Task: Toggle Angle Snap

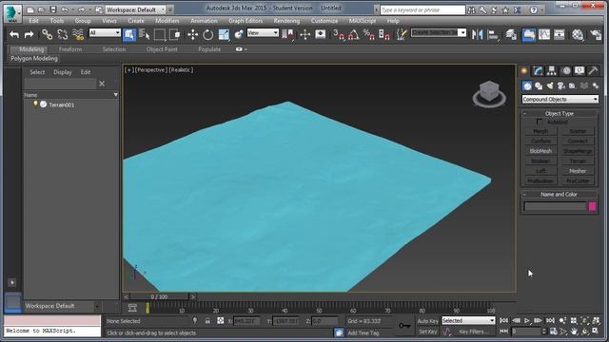Action: coord(353,34)
